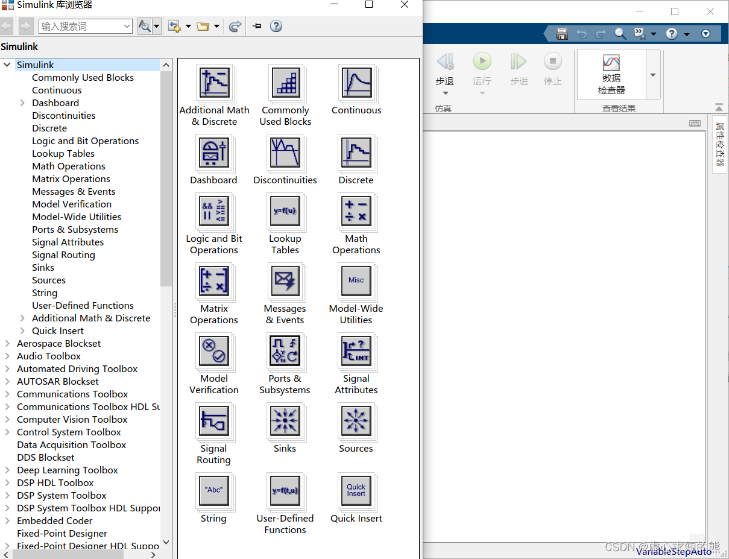Open the Lookup Tables library icon

point(285,212)
